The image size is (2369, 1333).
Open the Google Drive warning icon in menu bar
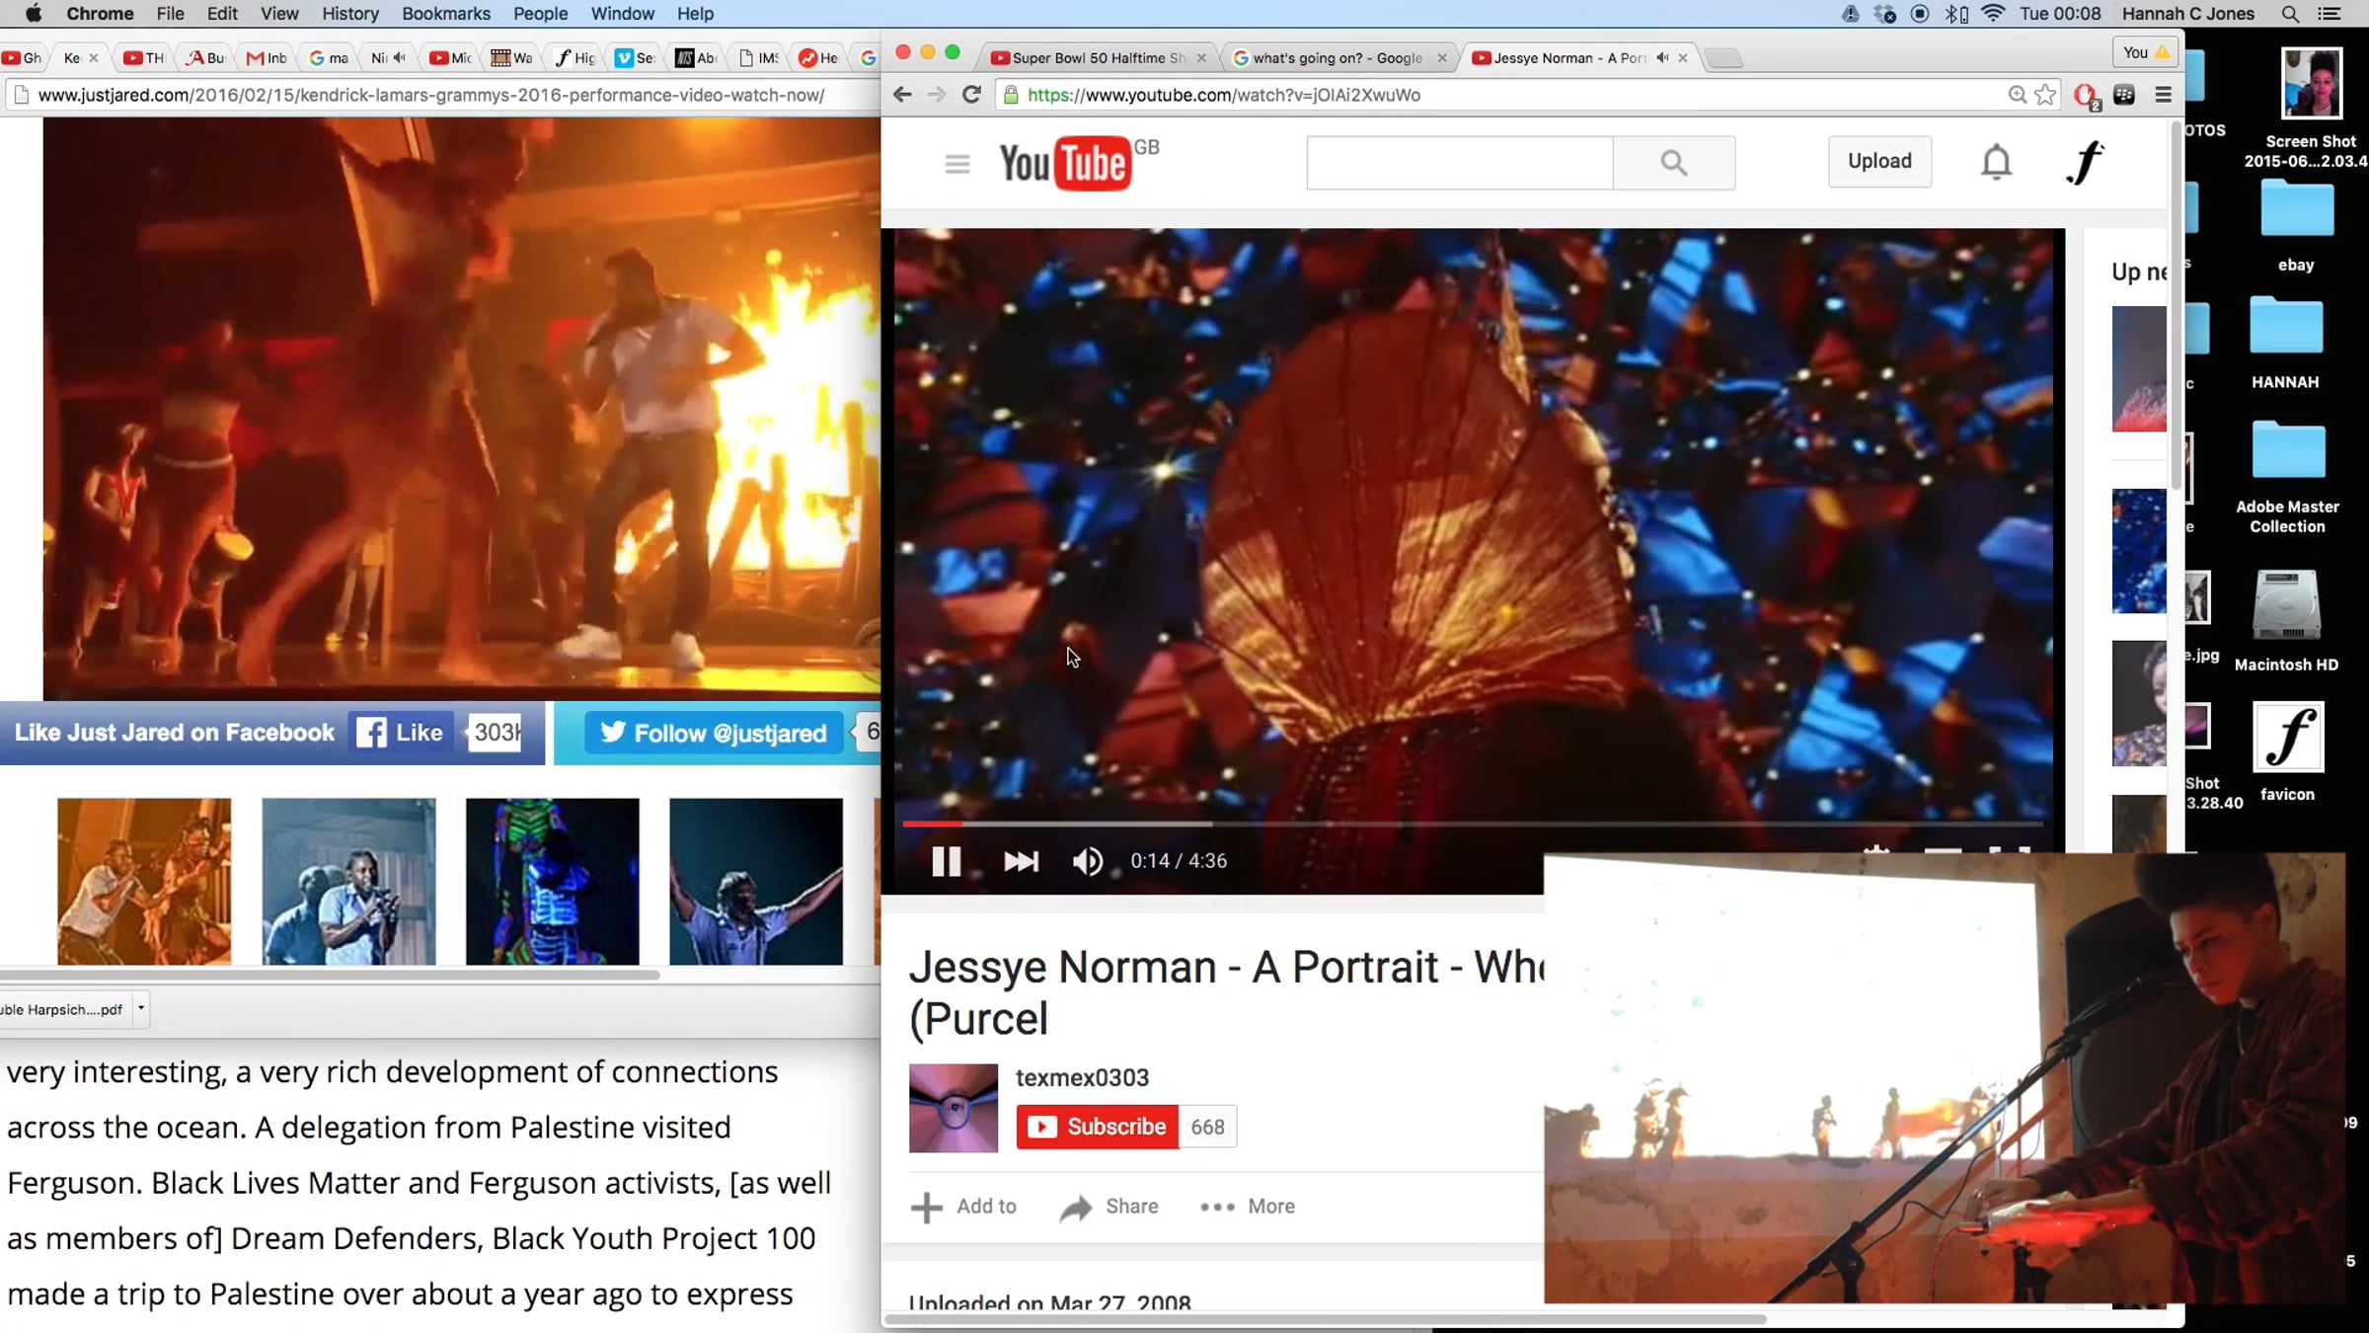click(x=1851, y=14)
